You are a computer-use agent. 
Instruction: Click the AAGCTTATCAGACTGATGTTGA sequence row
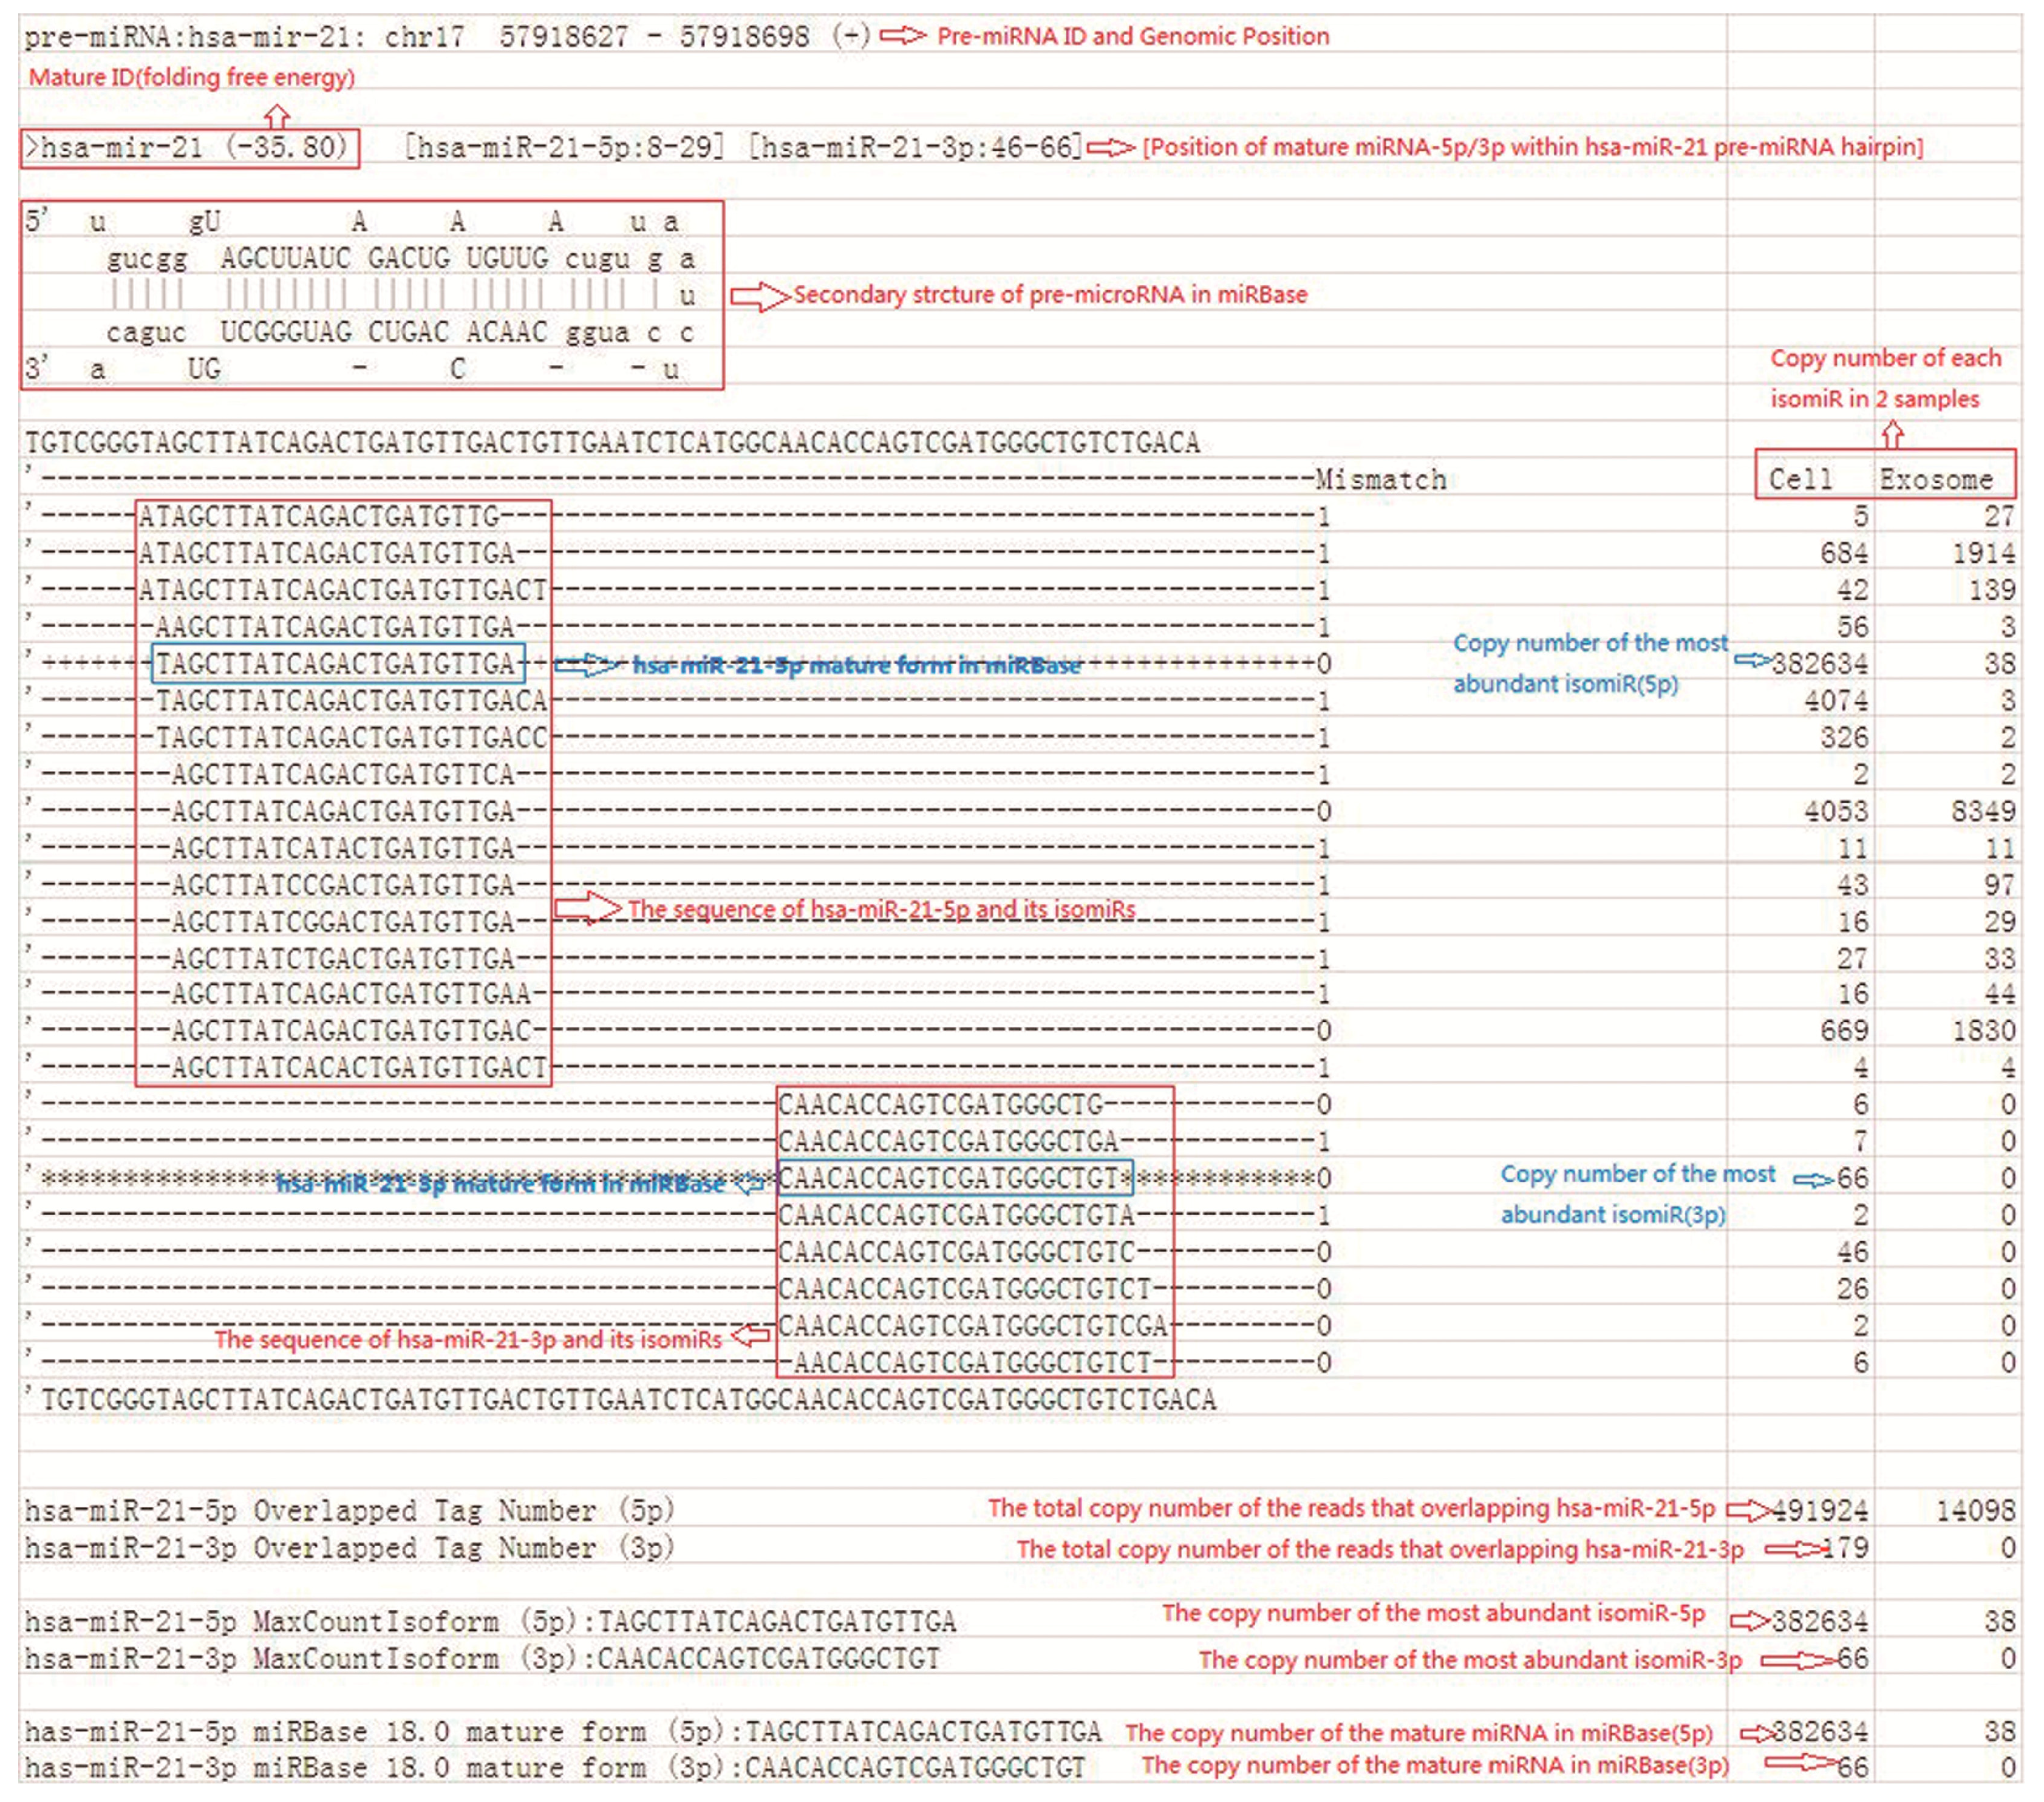tap(335, 627)
